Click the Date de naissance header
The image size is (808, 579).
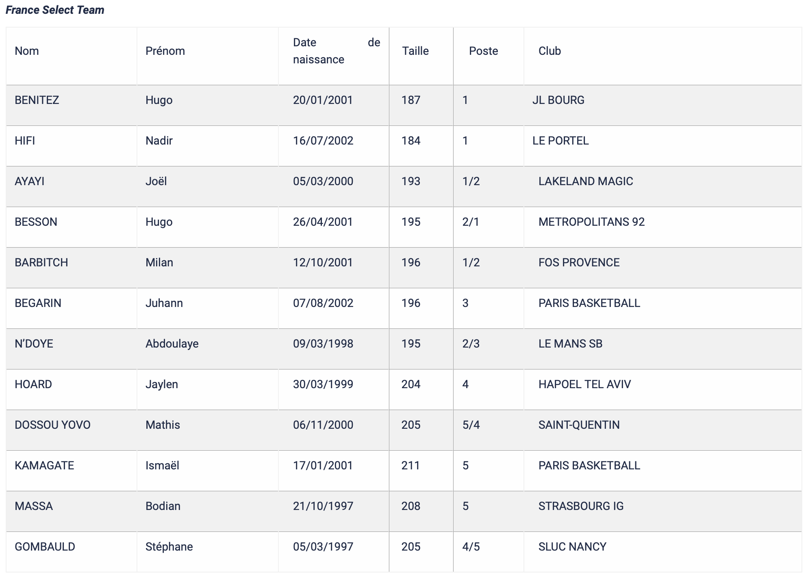click(336, 51)
